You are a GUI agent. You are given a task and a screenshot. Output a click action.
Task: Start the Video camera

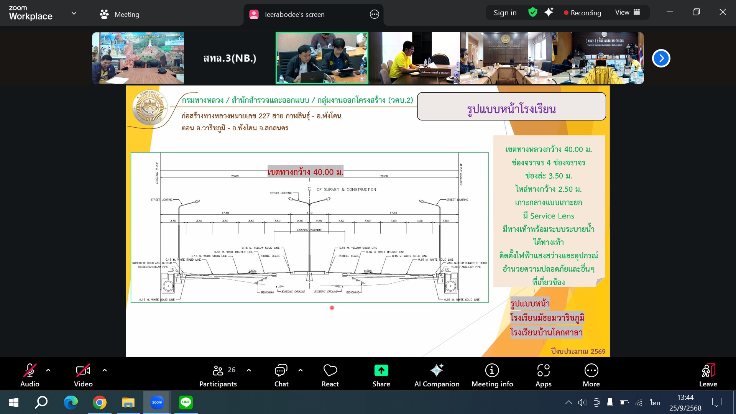coord(83,371)
